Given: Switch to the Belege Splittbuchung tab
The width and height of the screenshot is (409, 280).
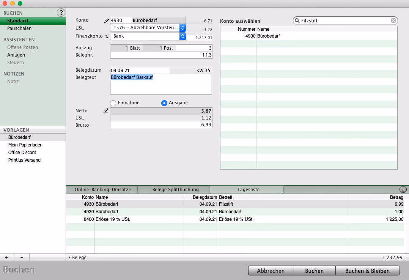Looking at the screenshot, I should tap(175, 190).
